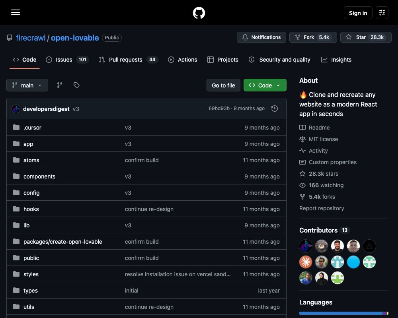The image size is (398, 318).
Task: Fork the repository
Action: pos(313,37)
